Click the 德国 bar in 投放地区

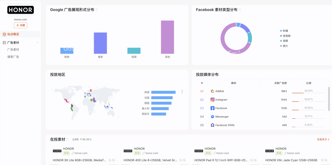[x=161, y=103]
